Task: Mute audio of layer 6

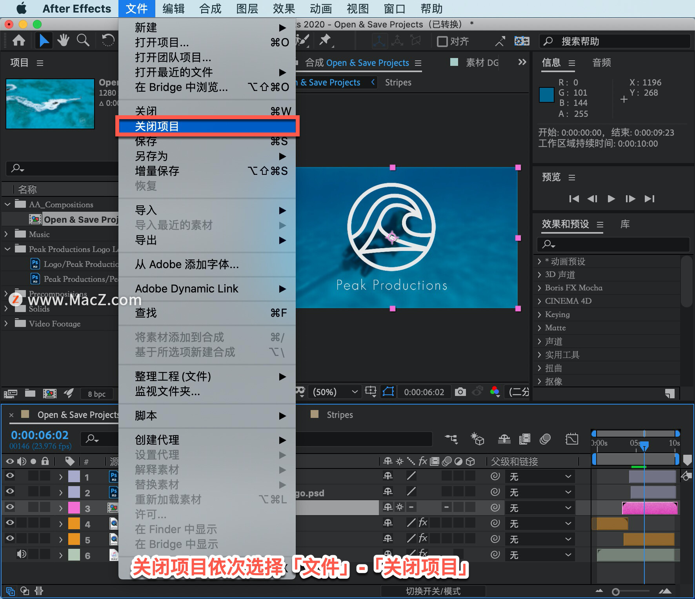Action: point(22,554)
